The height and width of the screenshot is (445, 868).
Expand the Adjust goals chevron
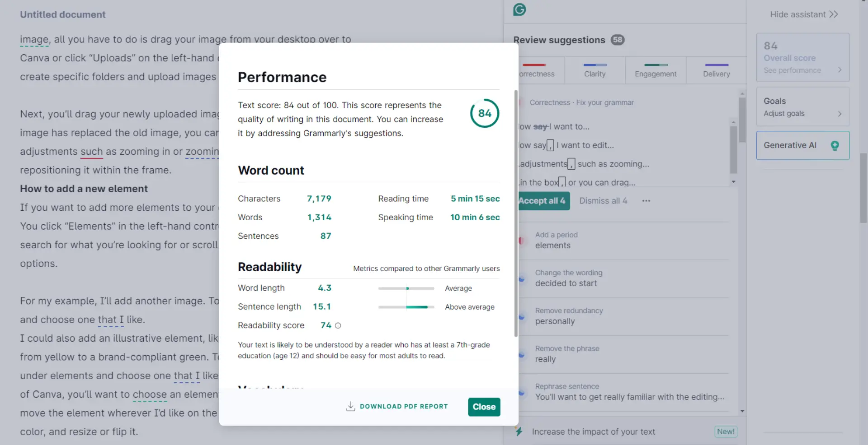coord(840,114)
